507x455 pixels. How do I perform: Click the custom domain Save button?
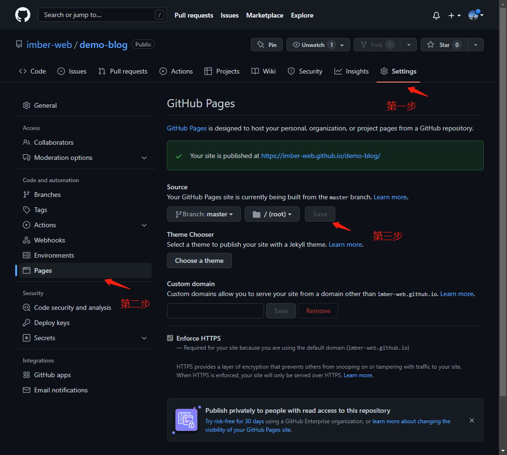[x=281, y=311]
